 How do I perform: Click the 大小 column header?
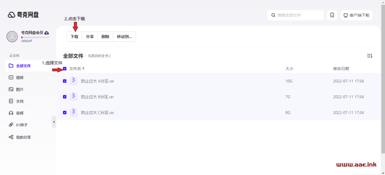tap(289, 69)
